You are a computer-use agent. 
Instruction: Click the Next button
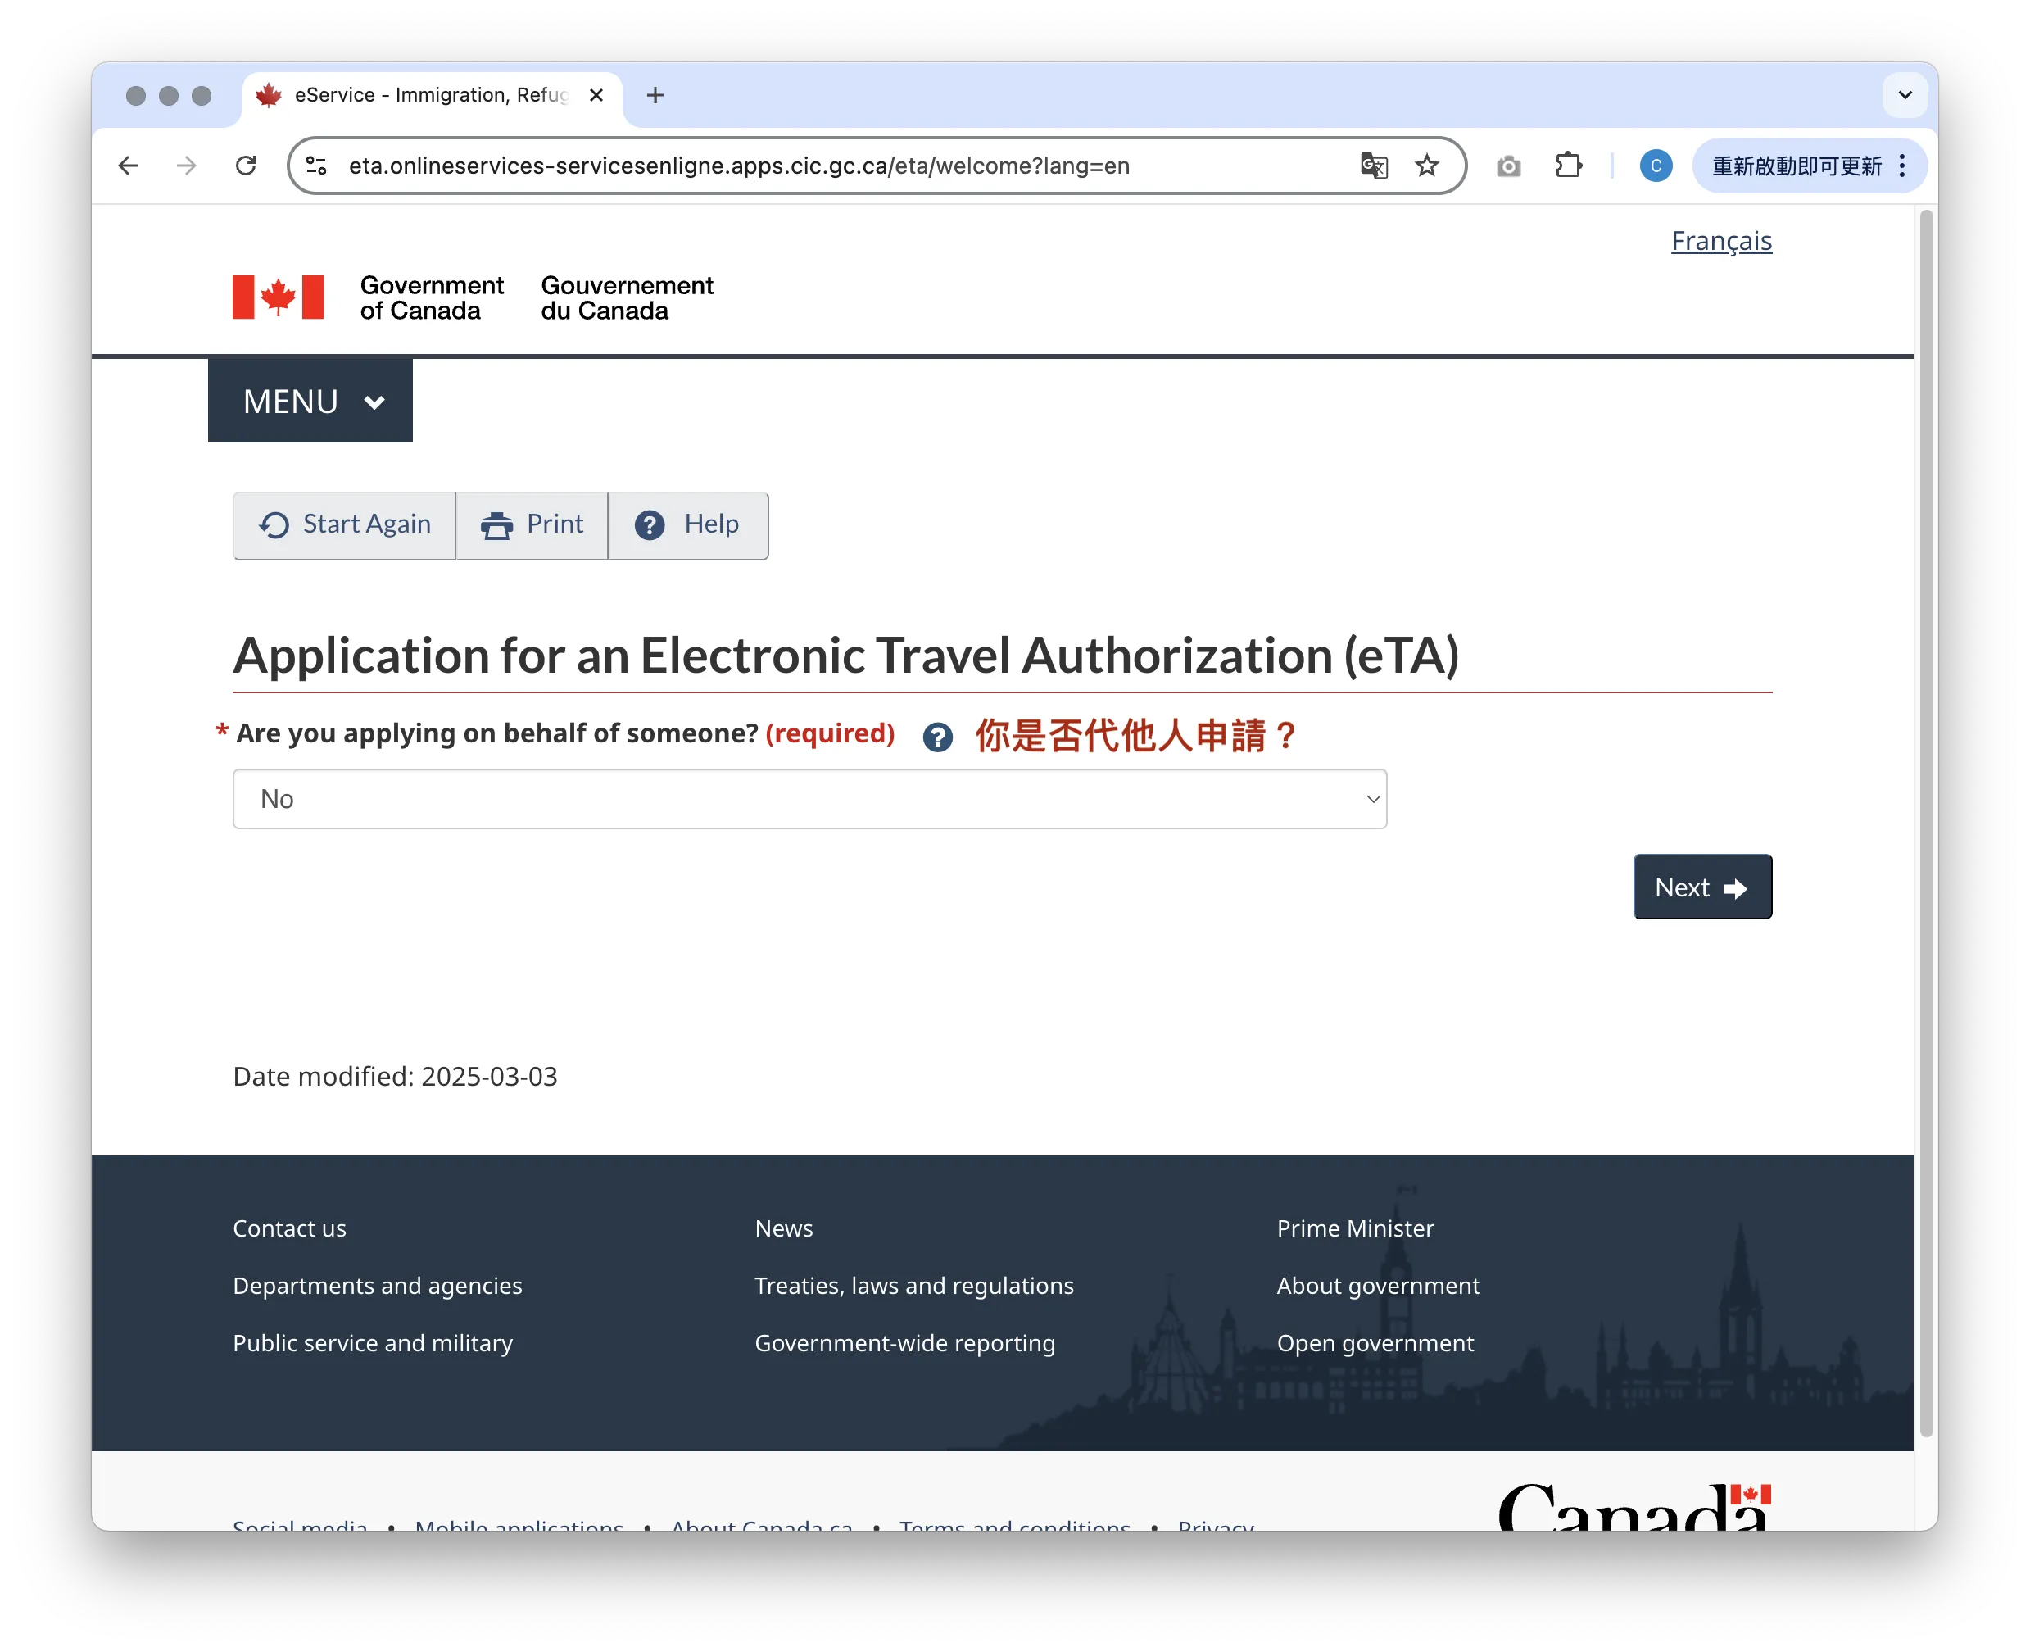[x=1701, y=887]
